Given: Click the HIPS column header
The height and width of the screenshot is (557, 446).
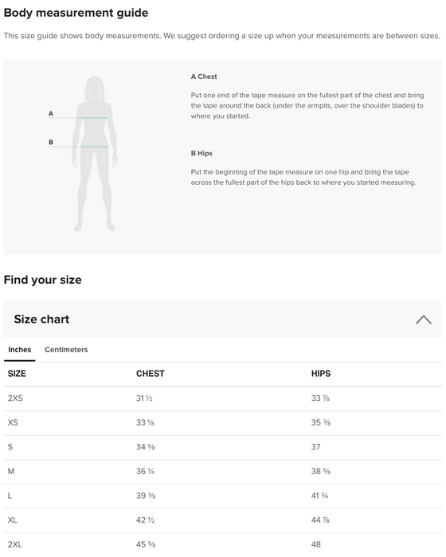Looking at the screenshot, I should [321, 374].
